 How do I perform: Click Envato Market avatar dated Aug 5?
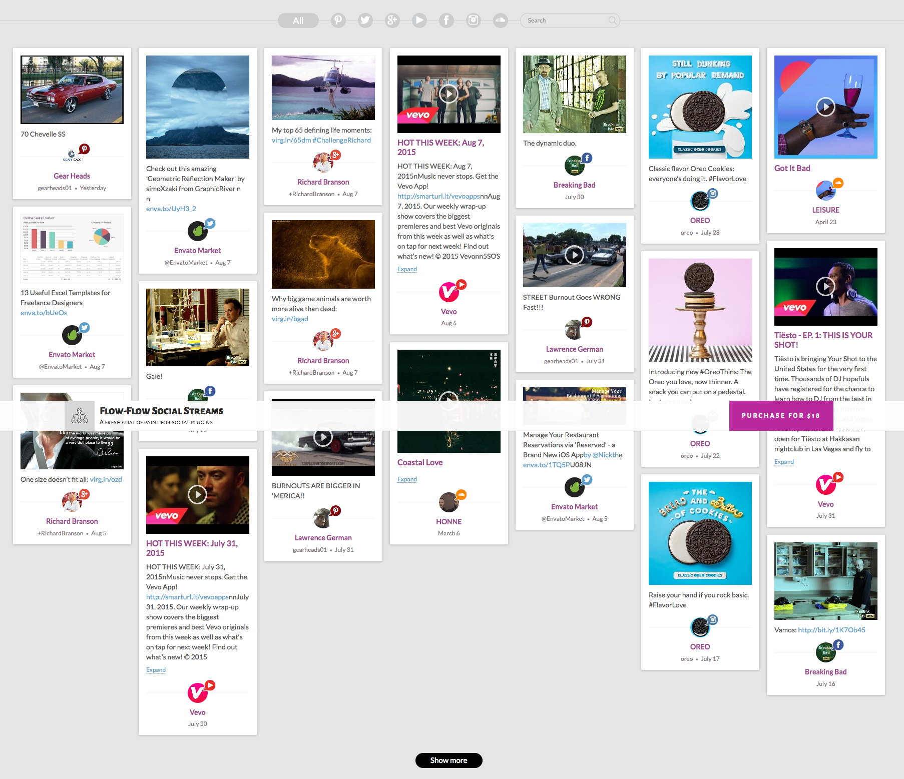pos(575,487)
